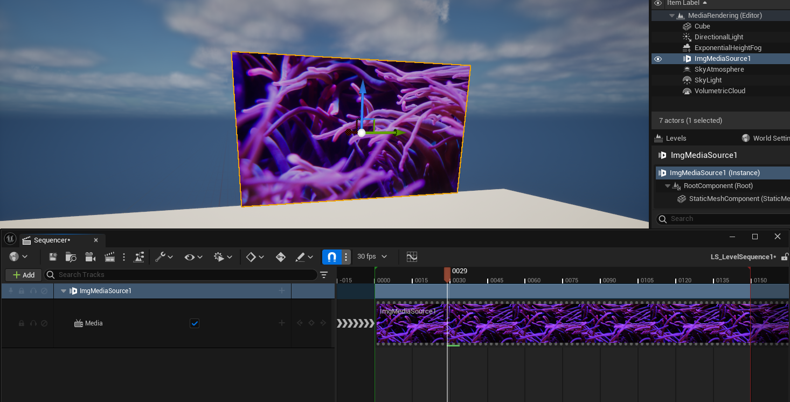Sort Outliner by Item Label header

coord(687,3)
